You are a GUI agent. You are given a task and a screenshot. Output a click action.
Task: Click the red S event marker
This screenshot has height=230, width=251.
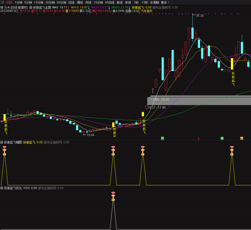point(198,138)
